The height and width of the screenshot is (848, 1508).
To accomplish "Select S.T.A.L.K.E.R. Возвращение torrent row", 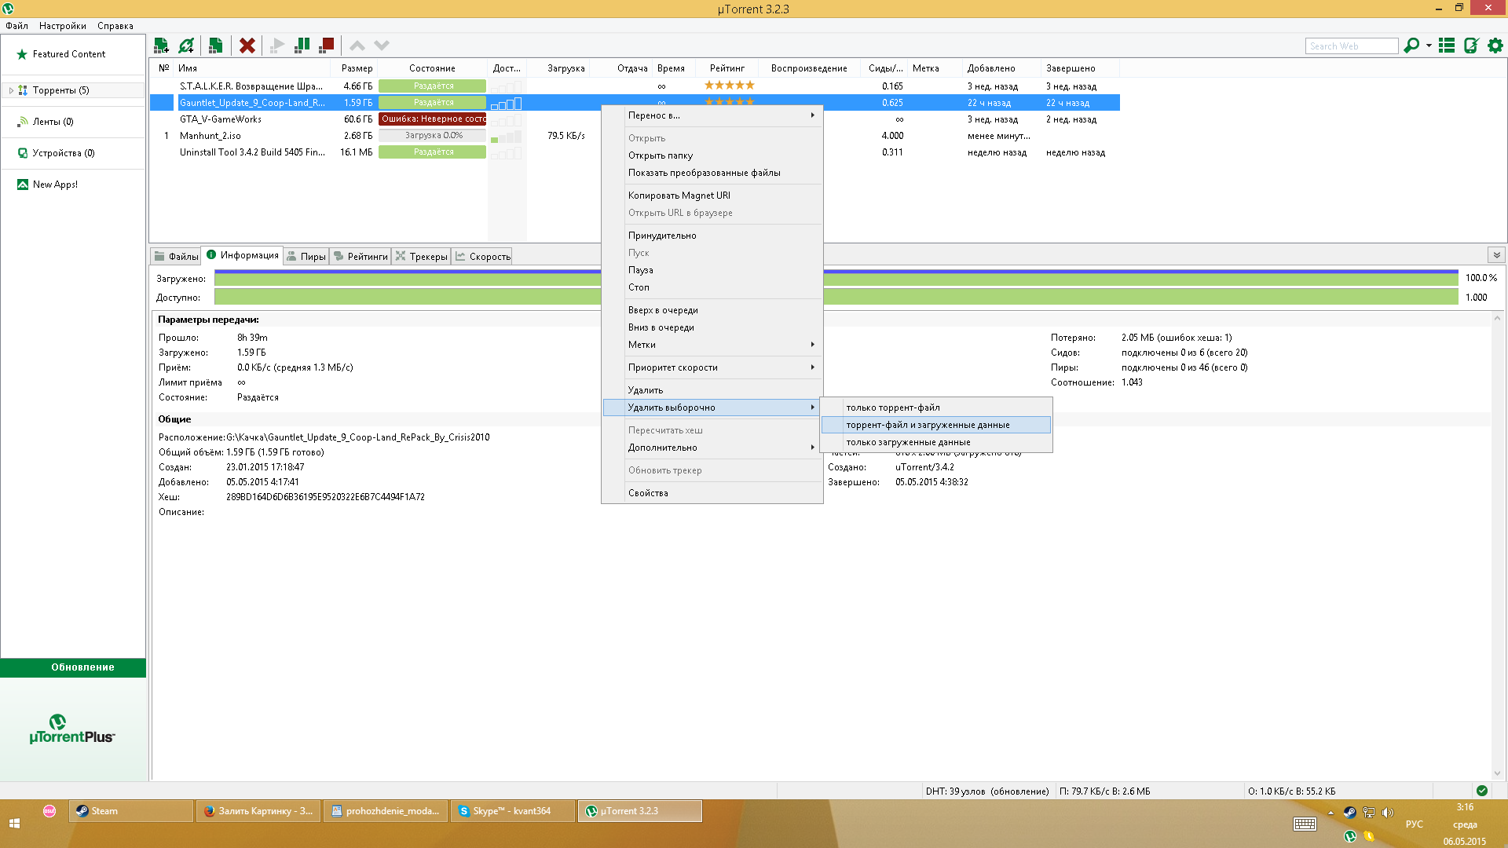I will coord(635,86).
